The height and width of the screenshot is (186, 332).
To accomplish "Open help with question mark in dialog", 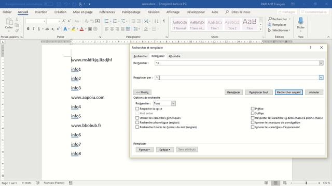I will coord(310,48).
